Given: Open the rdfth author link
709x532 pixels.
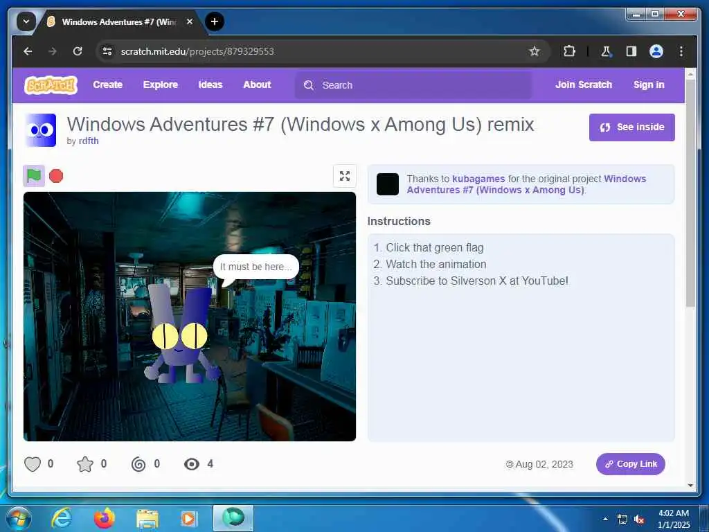Looking at the screenshot, I should 89,141.
